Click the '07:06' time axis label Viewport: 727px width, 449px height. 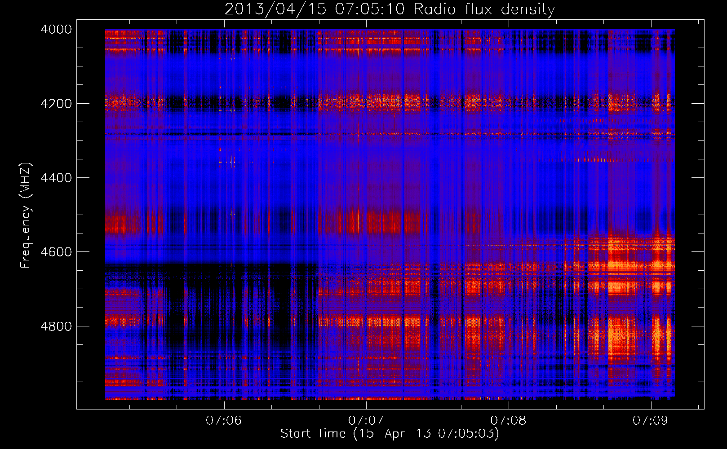click(224, 420)
